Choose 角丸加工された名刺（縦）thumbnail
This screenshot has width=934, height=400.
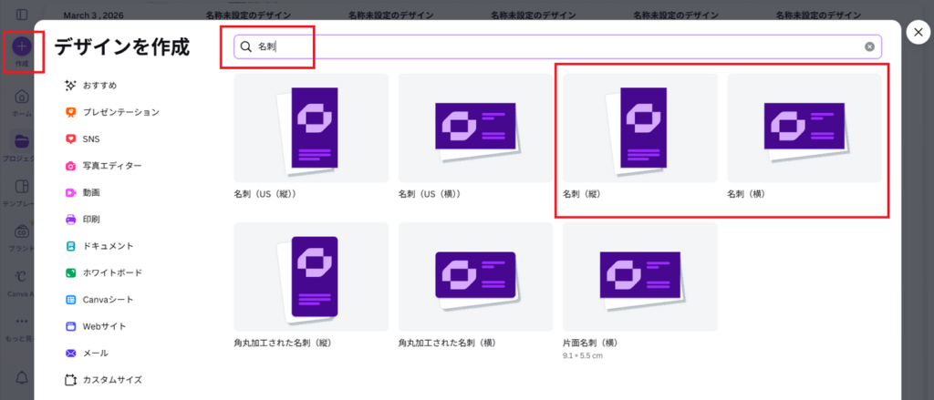(311, 277)
